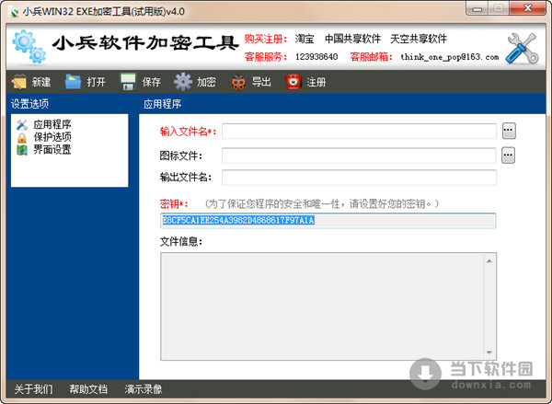Select the 应用程序 tools icon in sidebar
The image size is (552, 404).
point(22,124)
